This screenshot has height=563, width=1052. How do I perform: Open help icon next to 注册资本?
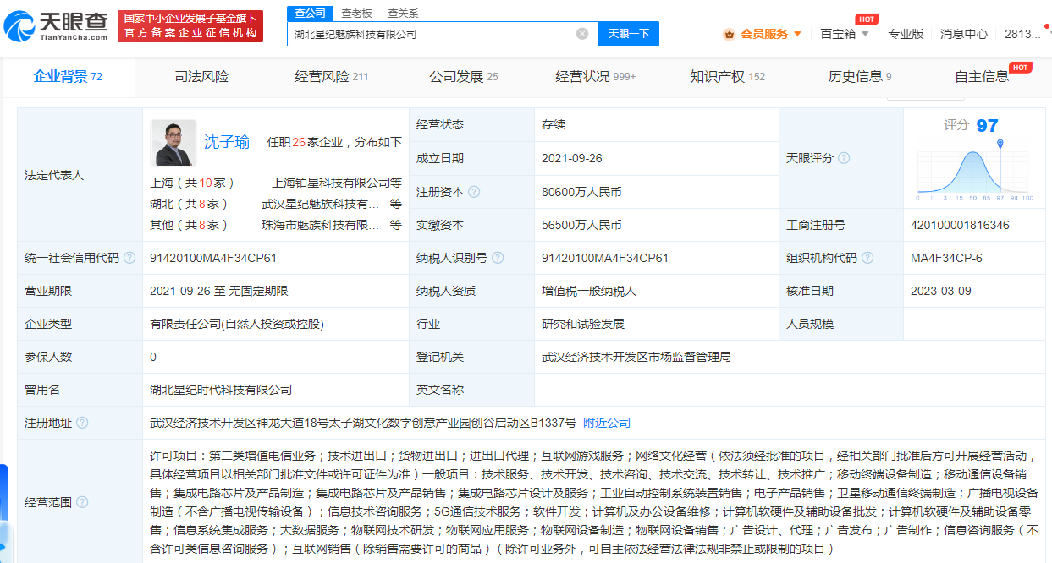click(x=474, y=192)
